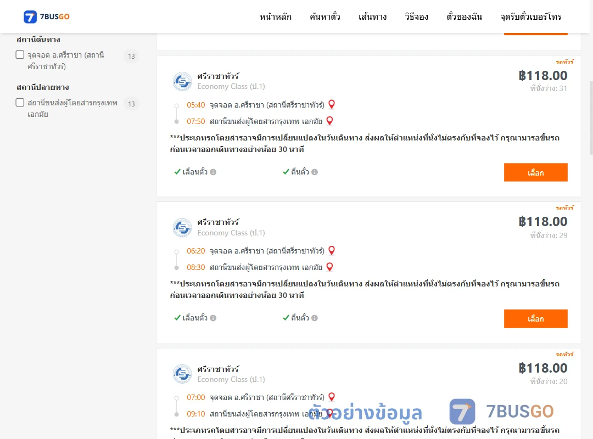The height and width of the screenshot is (439, 593).
Task: Show เลื่อนตั๋ว info icon on 06:20 trip
Action: (213, 318)
